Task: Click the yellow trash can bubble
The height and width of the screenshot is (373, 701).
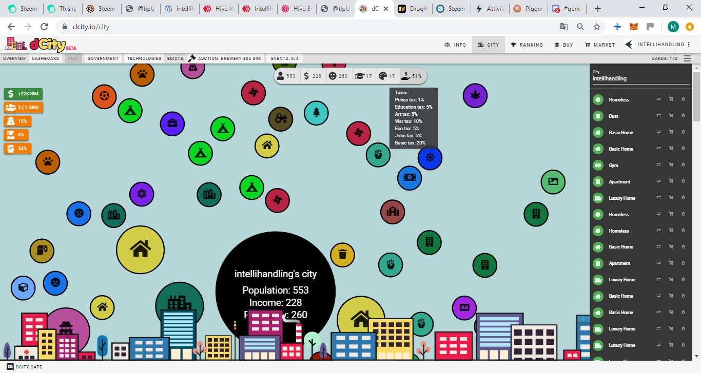Action: [x=342, y=254]
